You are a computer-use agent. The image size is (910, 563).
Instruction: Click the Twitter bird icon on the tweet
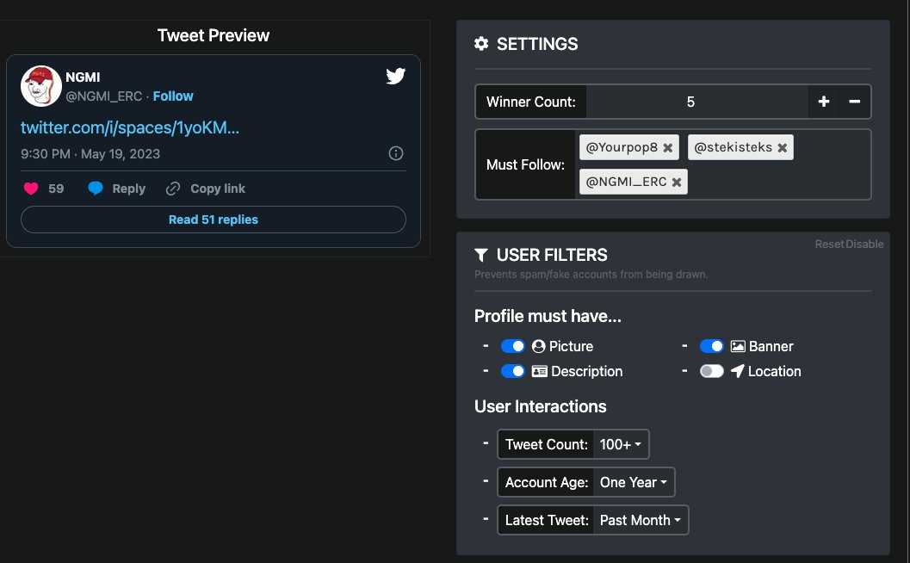tap(395, 76)
